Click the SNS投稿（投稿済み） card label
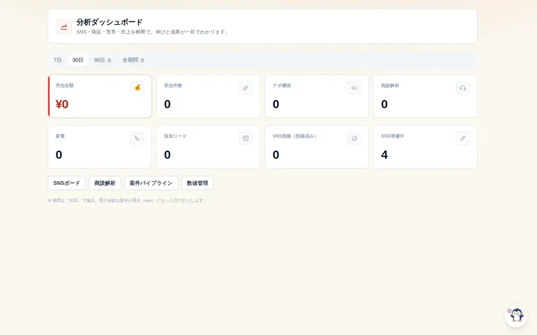537x335 pixels. coord(295,136)
